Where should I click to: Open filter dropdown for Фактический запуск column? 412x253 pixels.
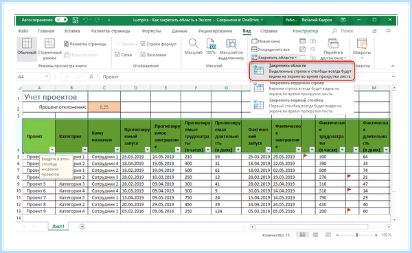[268, 150]
